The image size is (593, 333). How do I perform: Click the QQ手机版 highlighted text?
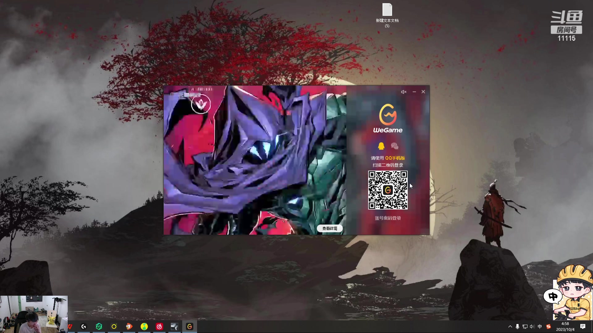click(395, 158)
